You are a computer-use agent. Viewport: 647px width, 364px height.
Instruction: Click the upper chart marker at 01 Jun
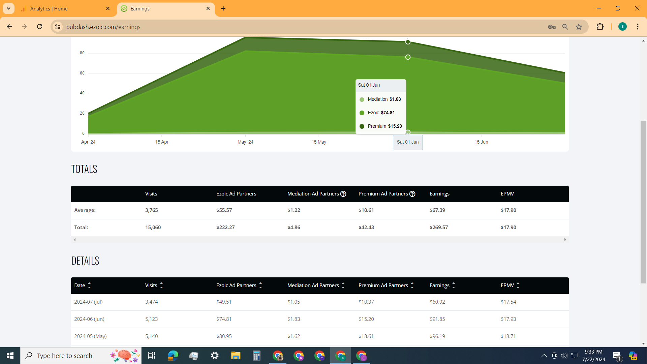click(x=408, y=42)
